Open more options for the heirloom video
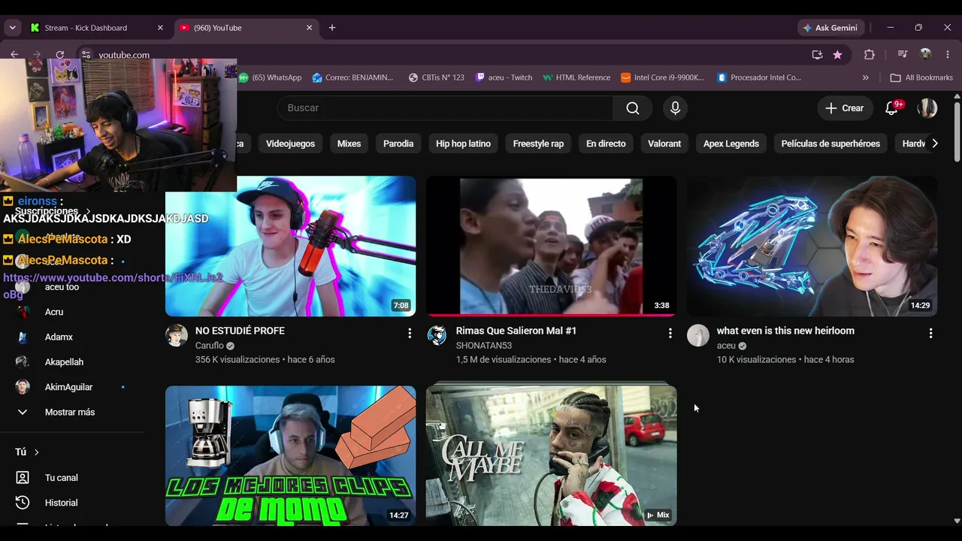 [930, 333]
